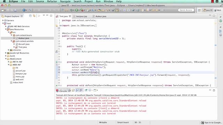Collapse the WEB-INF folder

(x=9, y=65)
